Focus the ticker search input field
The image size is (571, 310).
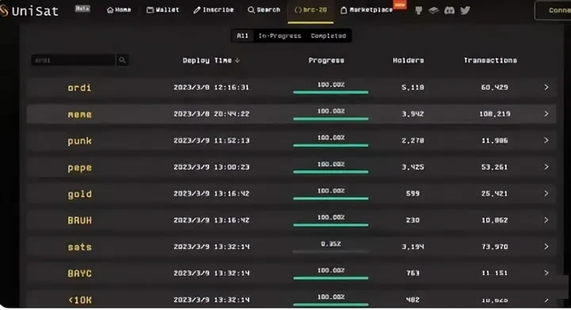tap(73, 60)
